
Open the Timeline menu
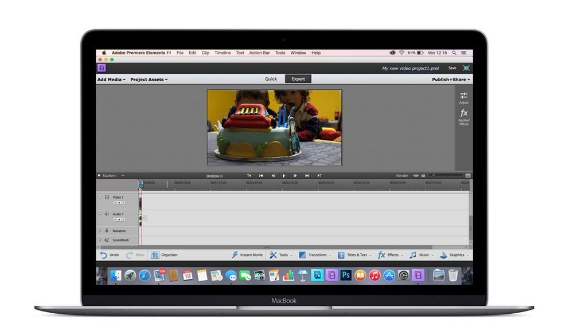click(x=223, y=53)
